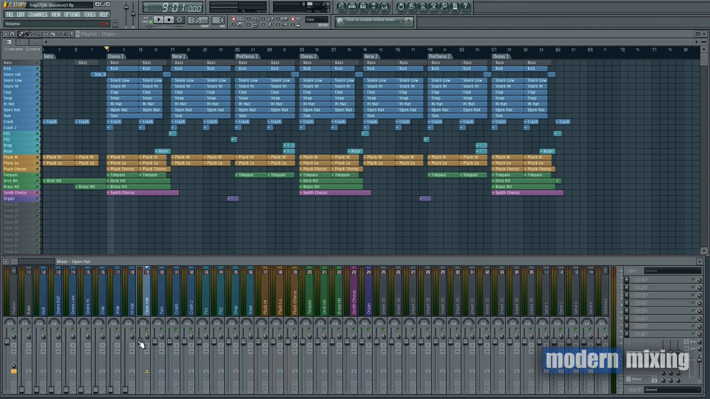
Task: Open the CHANNELS menu
Action: tap(38, 15)
